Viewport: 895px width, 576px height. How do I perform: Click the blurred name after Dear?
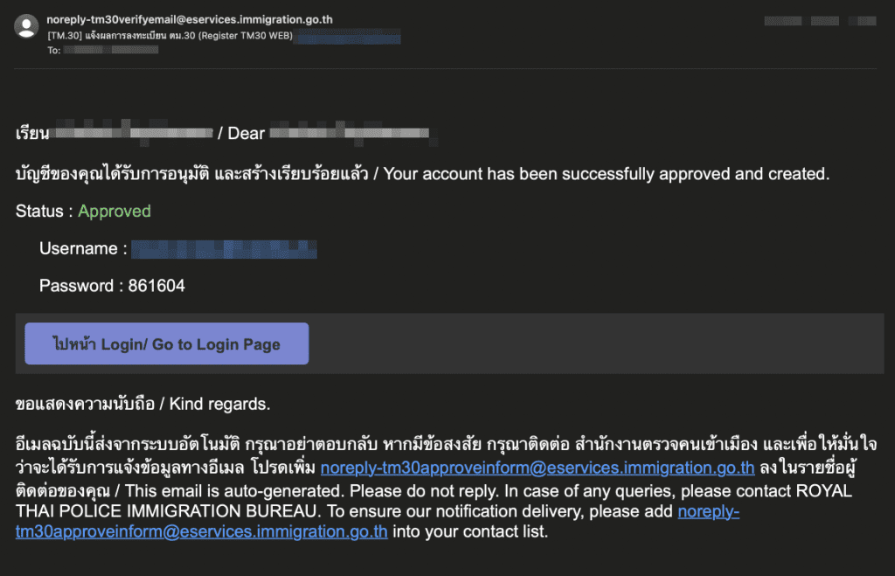354,133
